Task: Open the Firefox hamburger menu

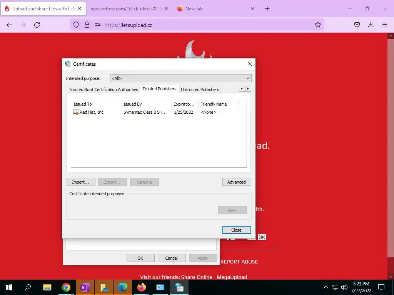Action: [385, 25]
